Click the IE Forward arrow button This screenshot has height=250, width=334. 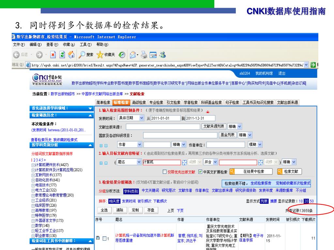[x=39, y=55]
